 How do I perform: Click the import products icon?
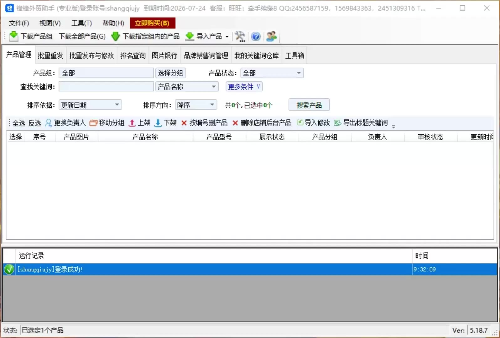pyautogui.click(x=190, y=37)
